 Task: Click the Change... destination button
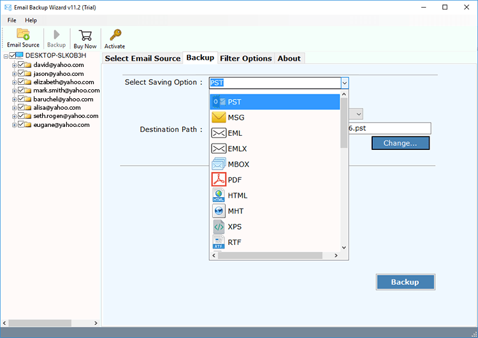pyautogui.click(x=400, y=143)
